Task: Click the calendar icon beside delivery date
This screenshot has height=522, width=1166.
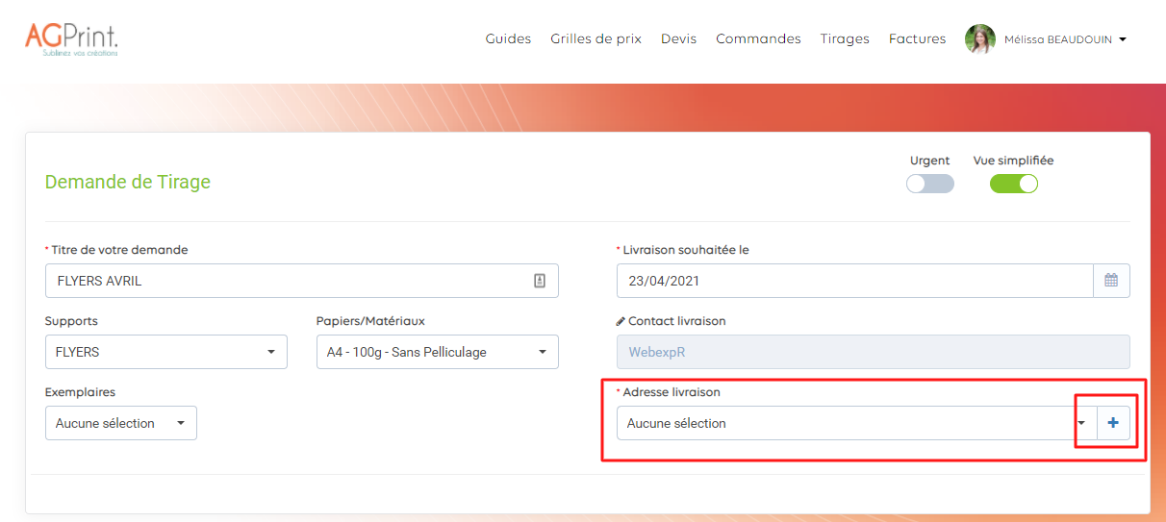Action: point(1111,281)
